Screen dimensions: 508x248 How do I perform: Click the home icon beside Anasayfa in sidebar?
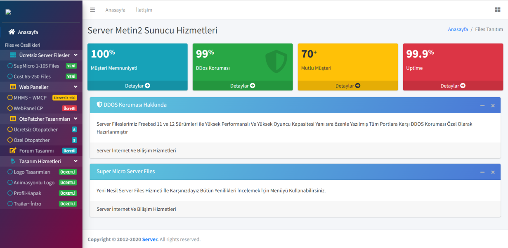click(12, 32)
